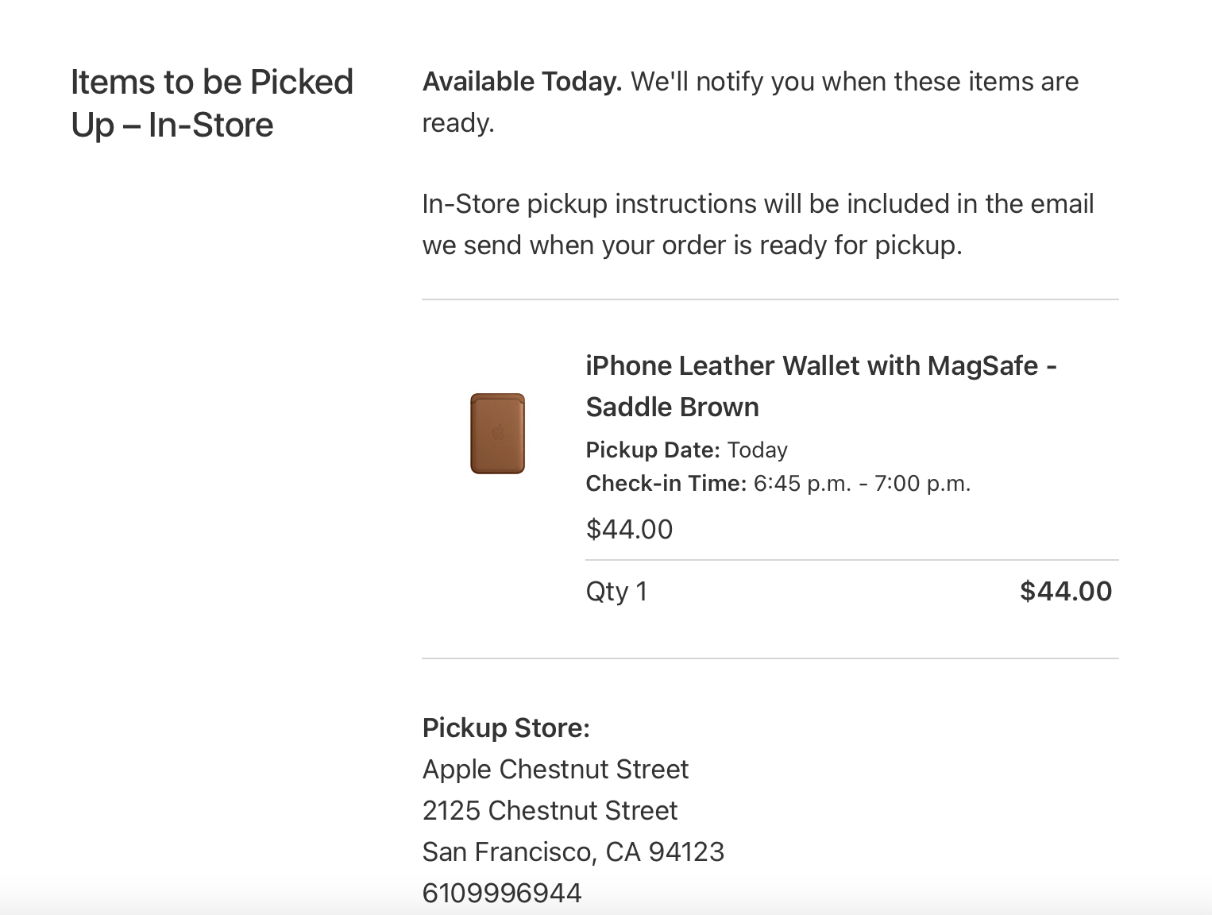Open the iPhone Leather Wallet with MagSafe title

pyautogui.click(x=820, y=366)
